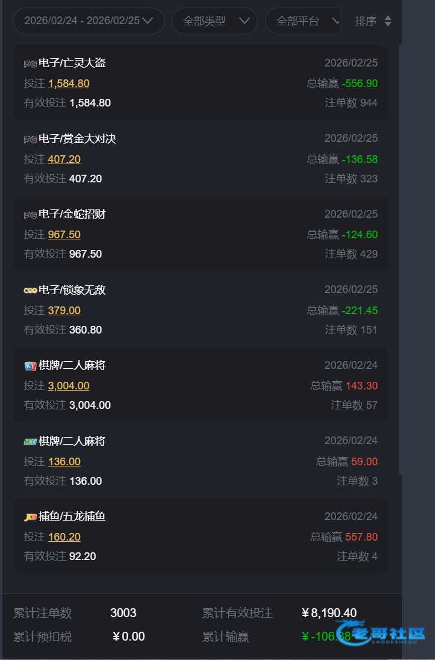Expand the 全部类型 type filter
The width and height of the screenshot is (435, 660).
214,21
